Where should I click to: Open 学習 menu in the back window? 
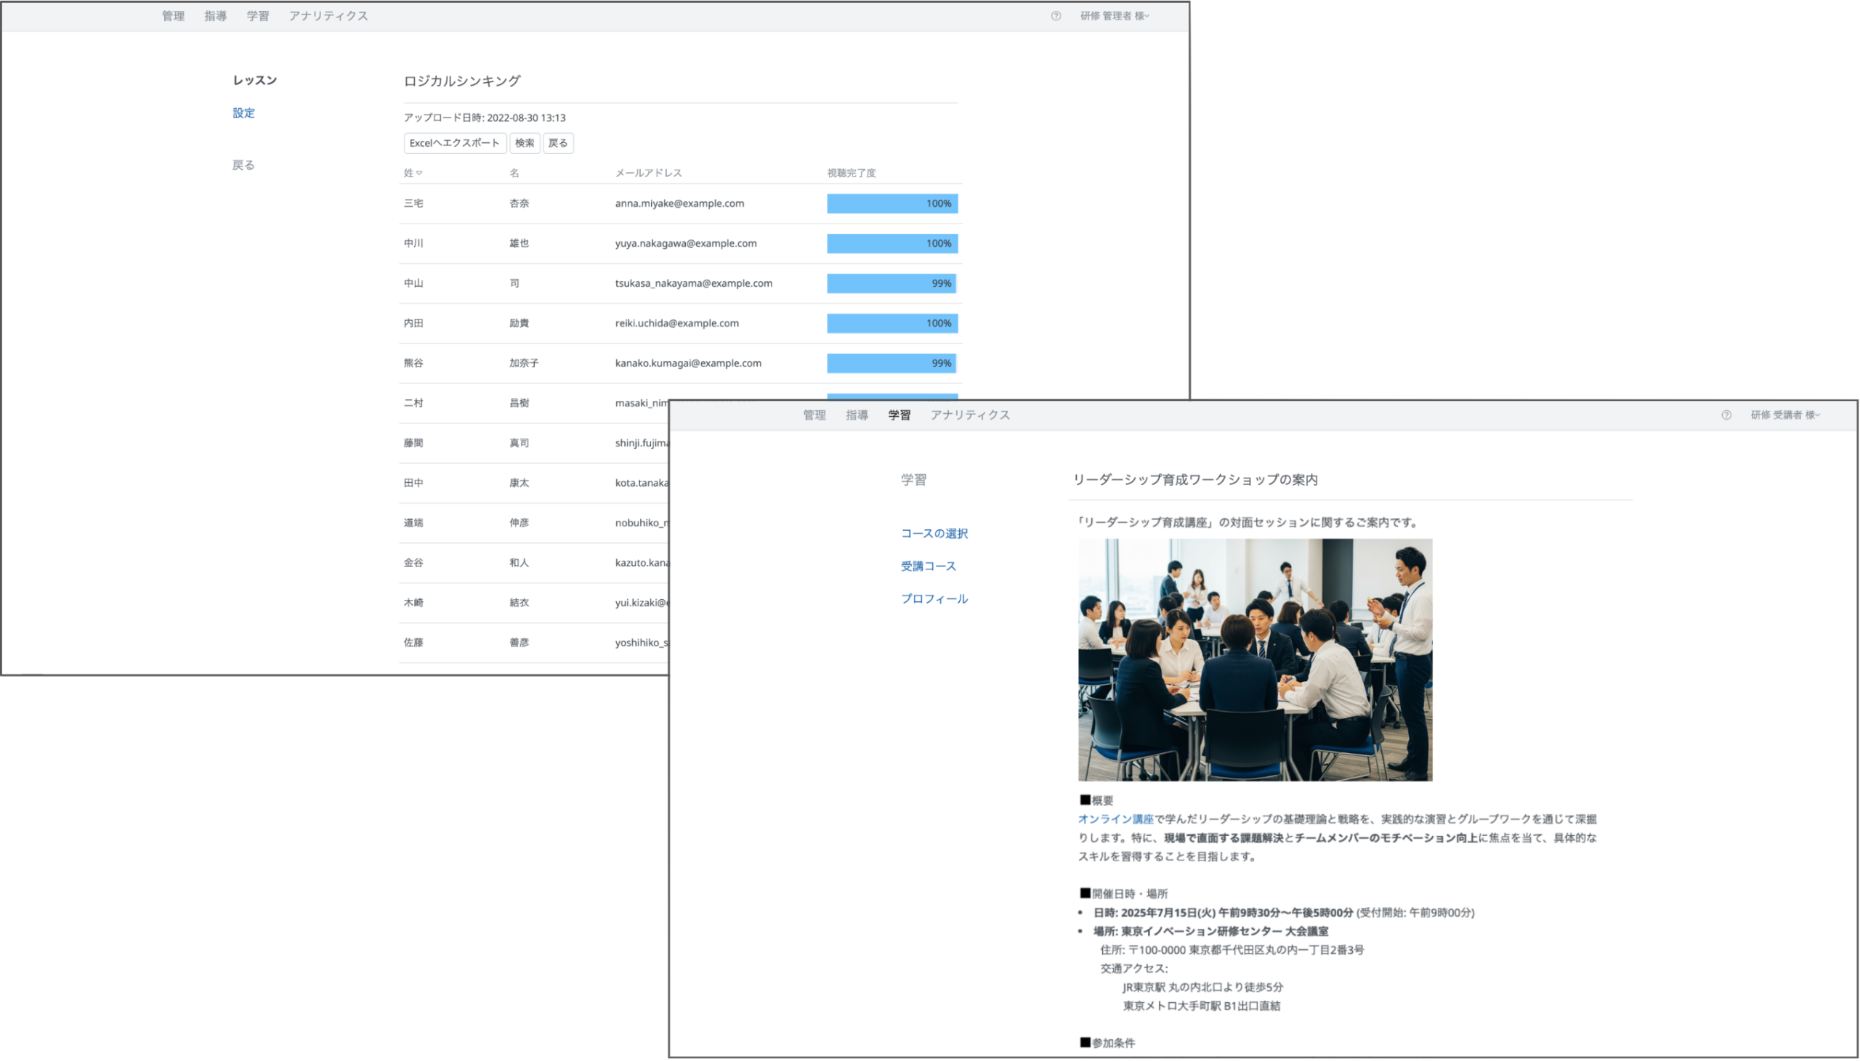point(257,16)
